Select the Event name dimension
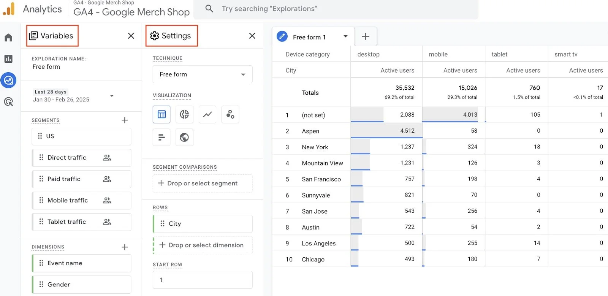This screenshot has width=608, height=296. (x=81, y=263)
